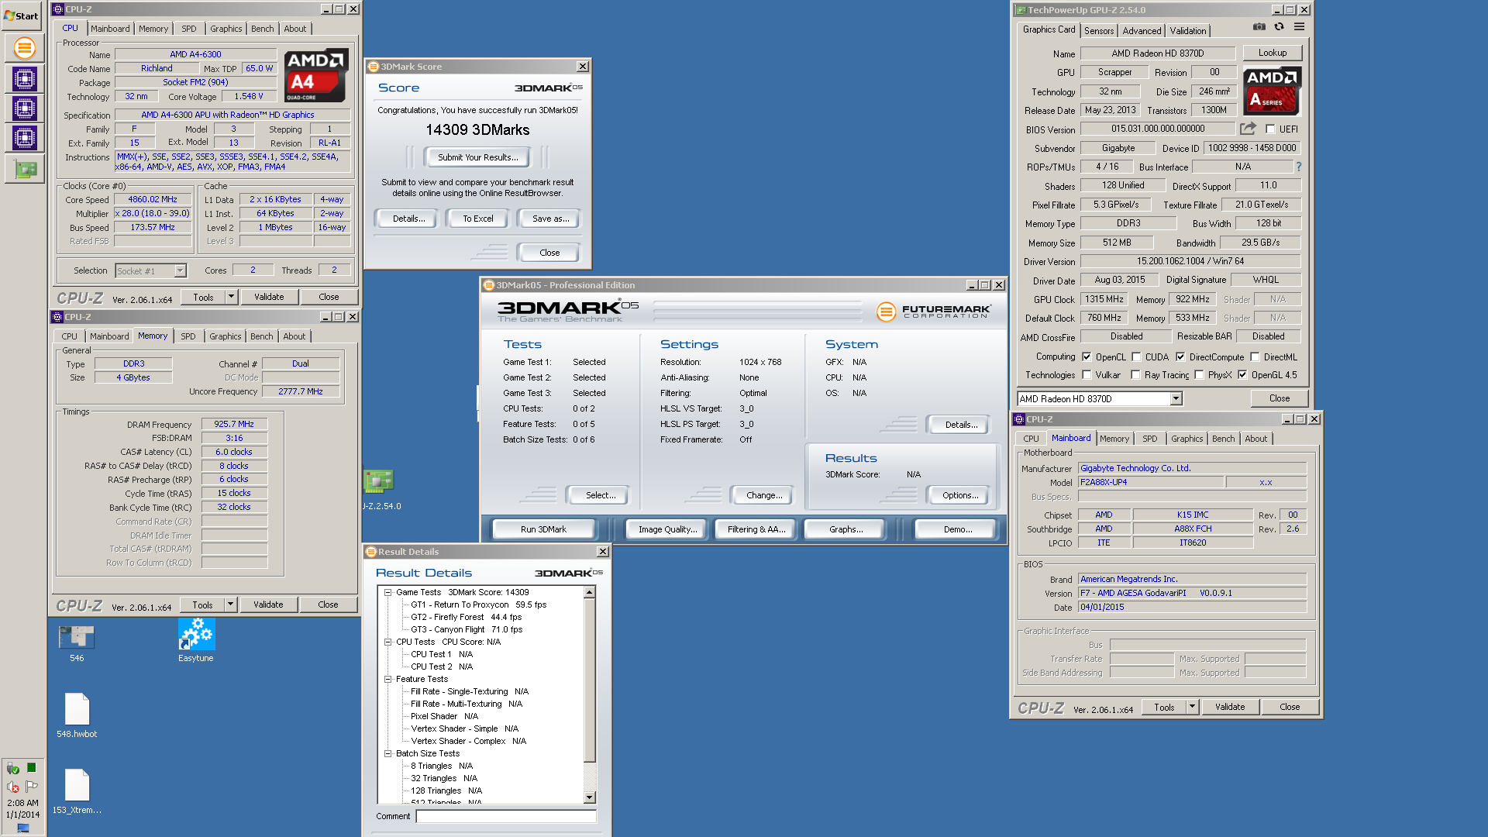1488x837 pixels.
Task: Toggle the UEFI checkbox
Action: pyautogui.click(x=1269, y=129)
